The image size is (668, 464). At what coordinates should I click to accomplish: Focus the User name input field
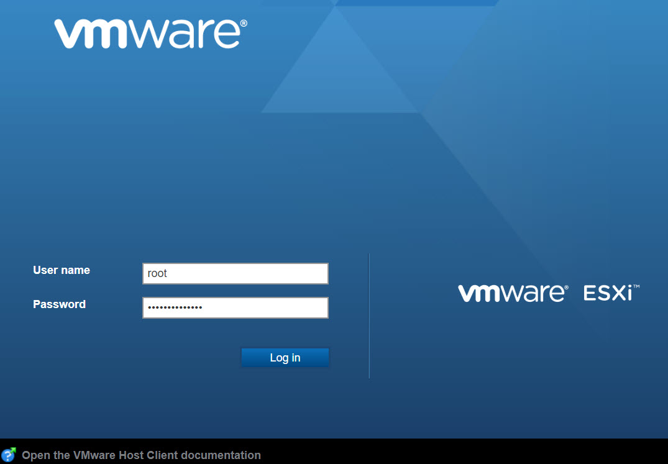[235, 273]
